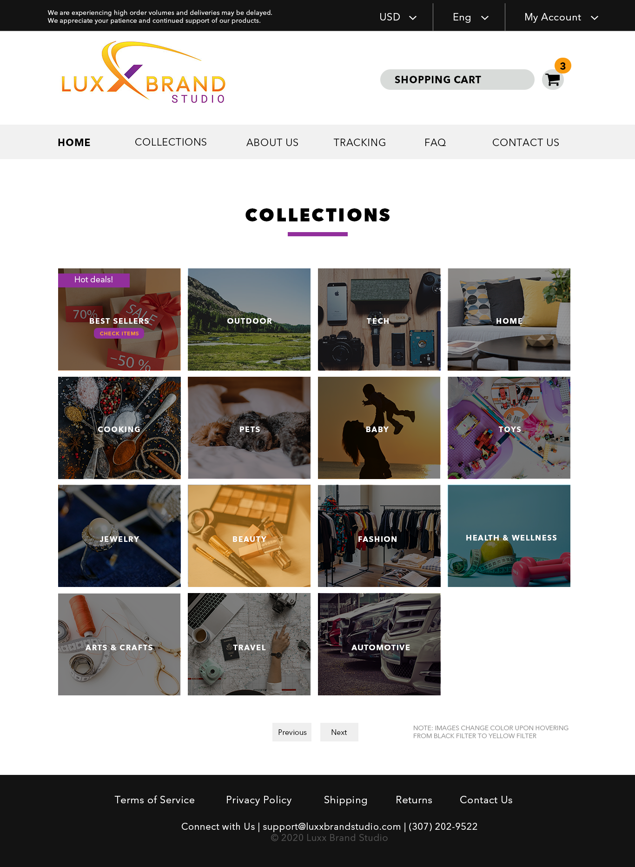Open the shopping cart icon

point(553,80)
